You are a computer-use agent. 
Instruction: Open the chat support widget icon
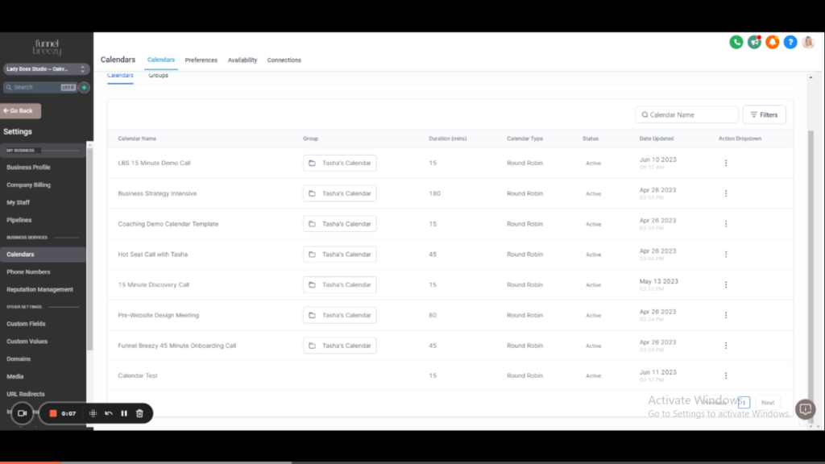click(805, 409)
